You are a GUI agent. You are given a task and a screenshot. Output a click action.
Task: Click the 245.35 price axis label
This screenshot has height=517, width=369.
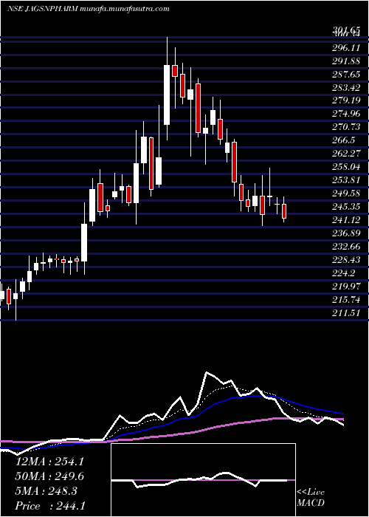(346, 207)
